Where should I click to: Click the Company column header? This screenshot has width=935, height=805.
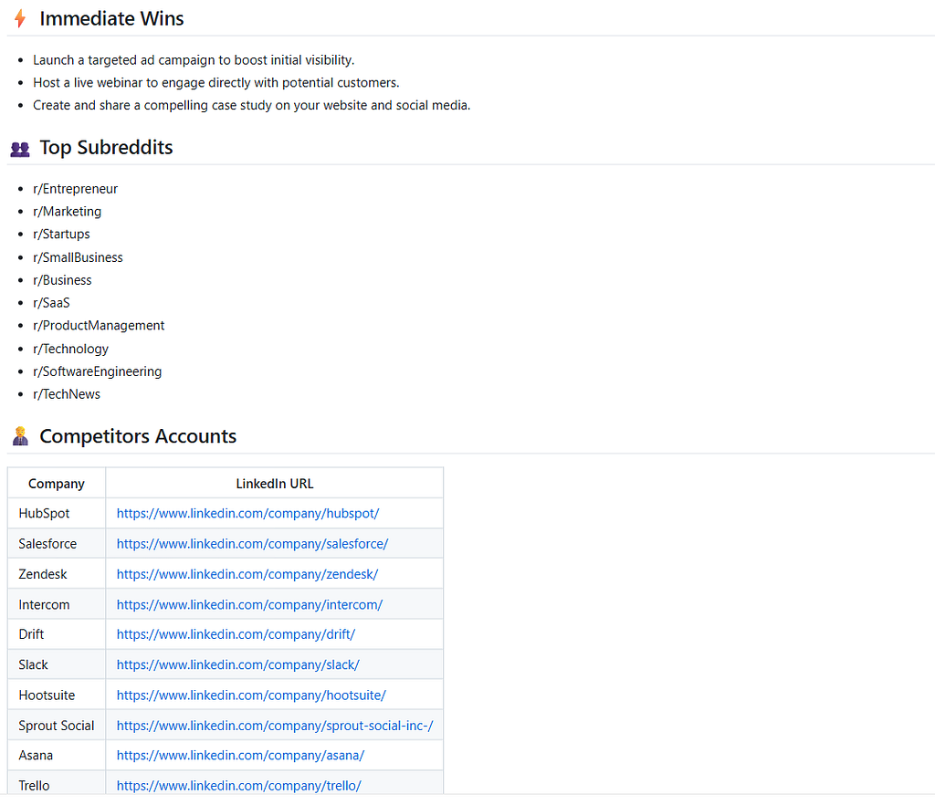pyautogui.click(x=57, y=483)
